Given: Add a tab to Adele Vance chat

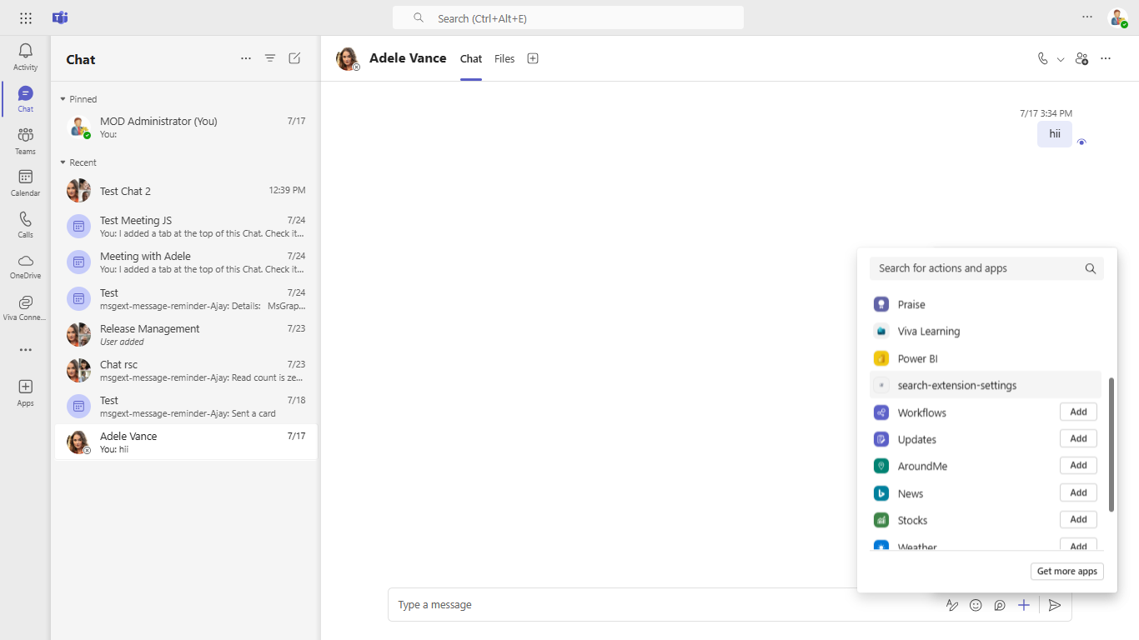Looking at the screenshot, I should coord(533,58).
